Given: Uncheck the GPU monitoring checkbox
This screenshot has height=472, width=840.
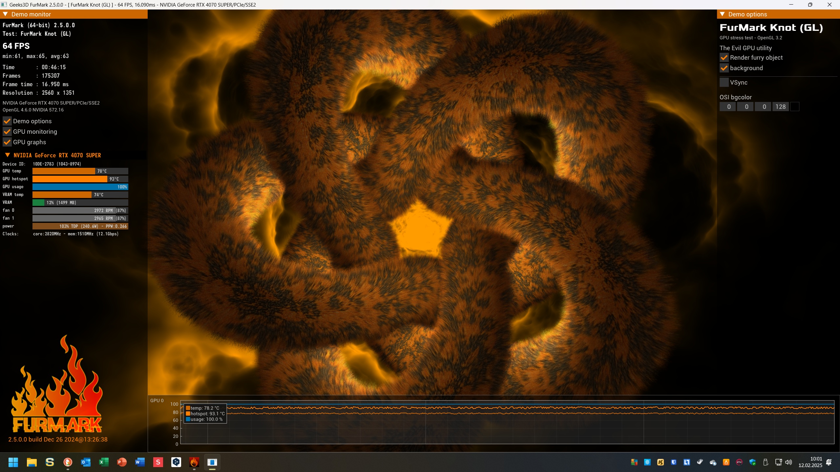Looking at the screenshot, I should tap(7, 132).
